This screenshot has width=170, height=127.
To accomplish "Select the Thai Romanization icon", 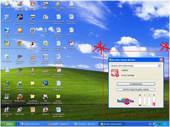I will click(45, 99).
